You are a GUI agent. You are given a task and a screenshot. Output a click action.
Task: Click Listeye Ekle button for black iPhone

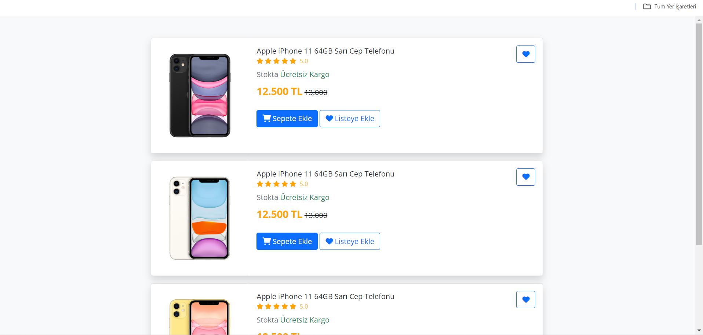pos(350,119)
